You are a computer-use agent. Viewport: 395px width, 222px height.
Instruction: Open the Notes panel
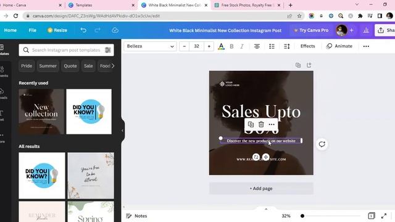coord(136,216)
